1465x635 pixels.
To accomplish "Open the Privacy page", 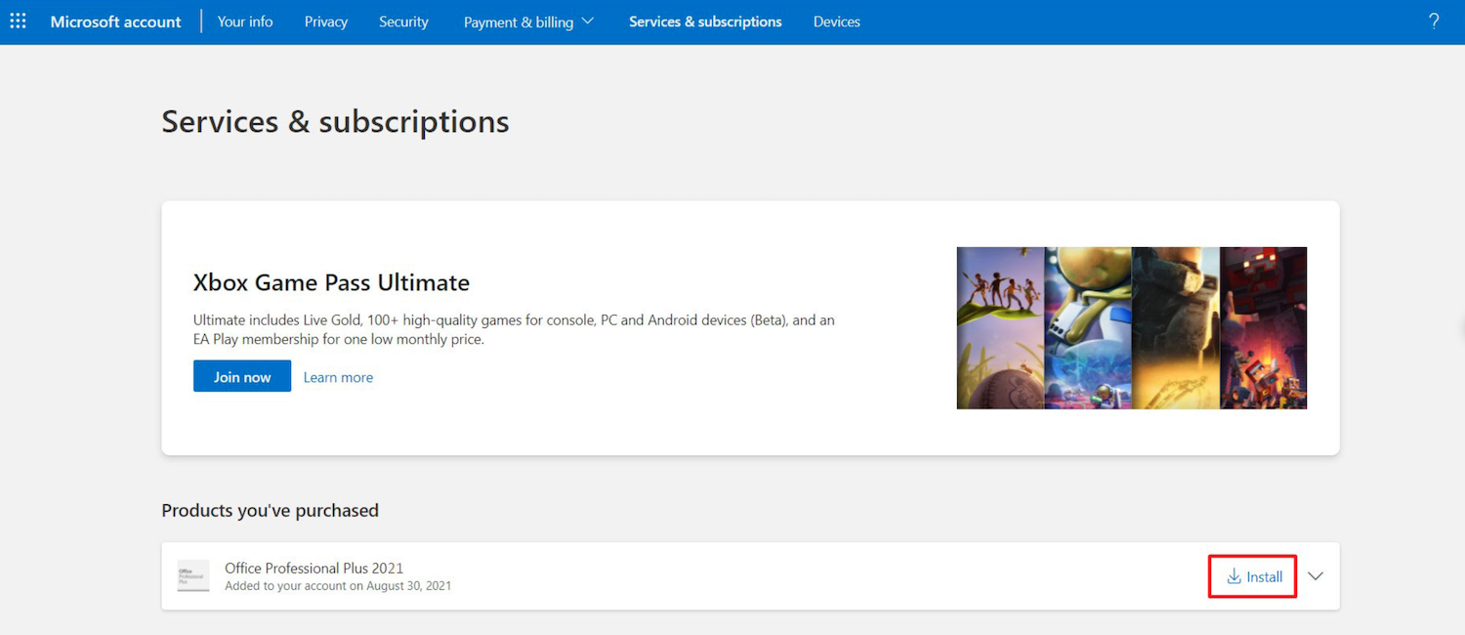I will pyautogui.click(x=325, y=21).
